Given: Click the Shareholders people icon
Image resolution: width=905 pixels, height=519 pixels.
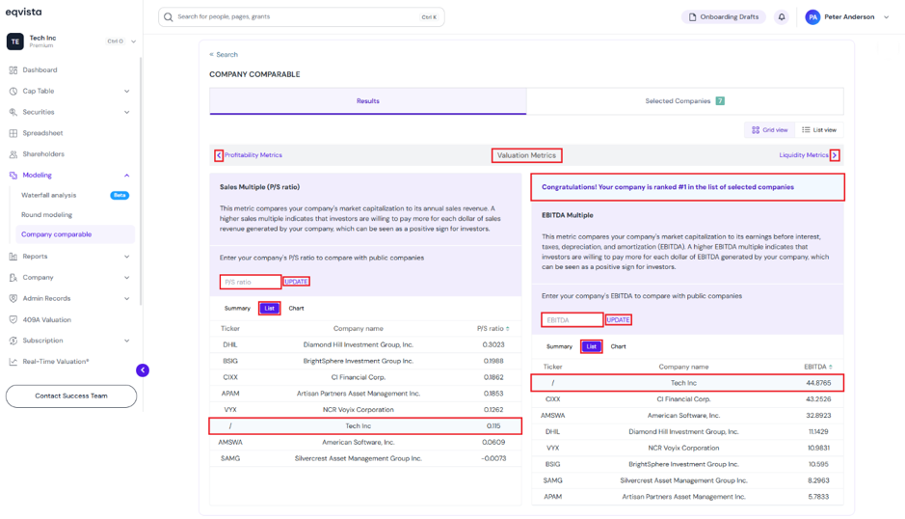Looking at the screenshot, I should pyautogui.click(x=13, y=154).
